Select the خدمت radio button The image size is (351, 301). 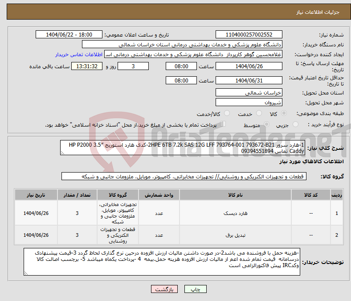(x=259, y=113)
